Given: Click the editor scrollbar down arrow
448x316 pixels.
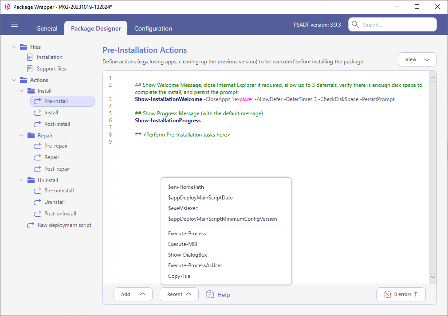Looking at the screenshot, I should coord(433,277).
